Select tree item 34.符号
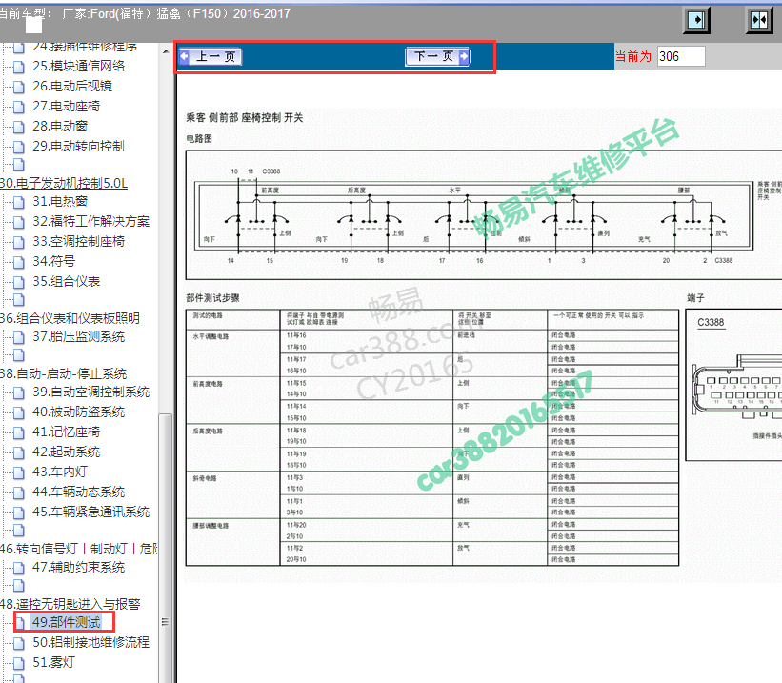Screen dimensions: 782x683 54,261
